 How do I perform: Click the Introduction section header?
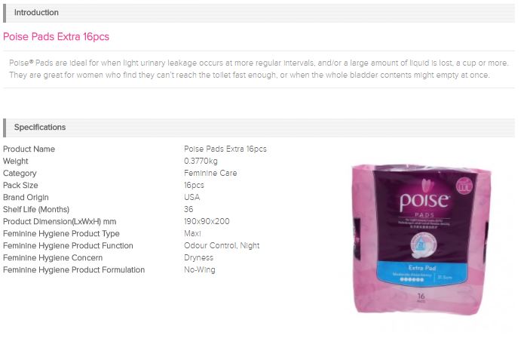(259, 13)
